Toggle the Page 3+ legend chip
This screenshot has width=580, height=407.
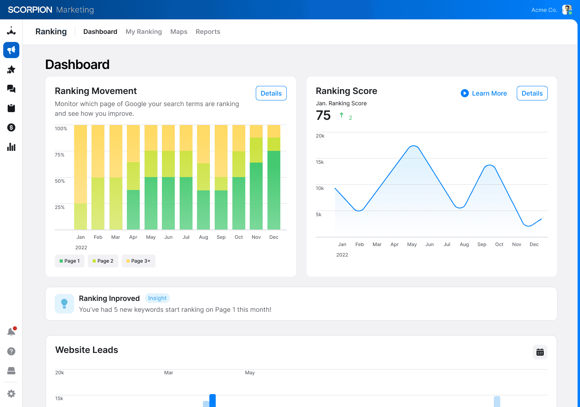(x=138, y=261)
